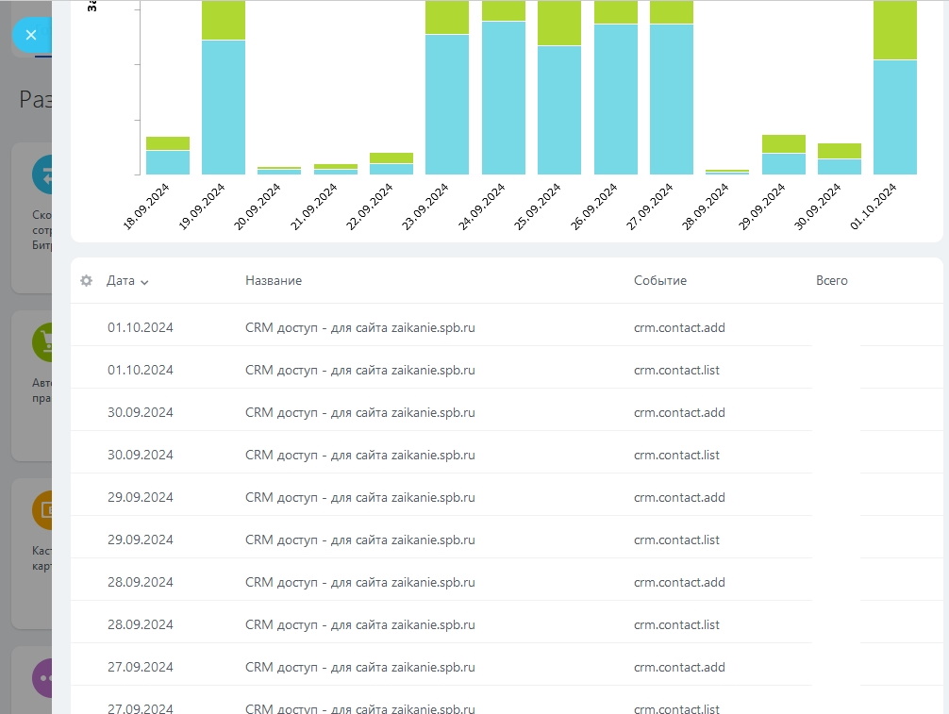The width and height of the screenshot is (949, 714).
Task: Select the 28.09.2024 crm.contact.list row
Action: [507, 624]
